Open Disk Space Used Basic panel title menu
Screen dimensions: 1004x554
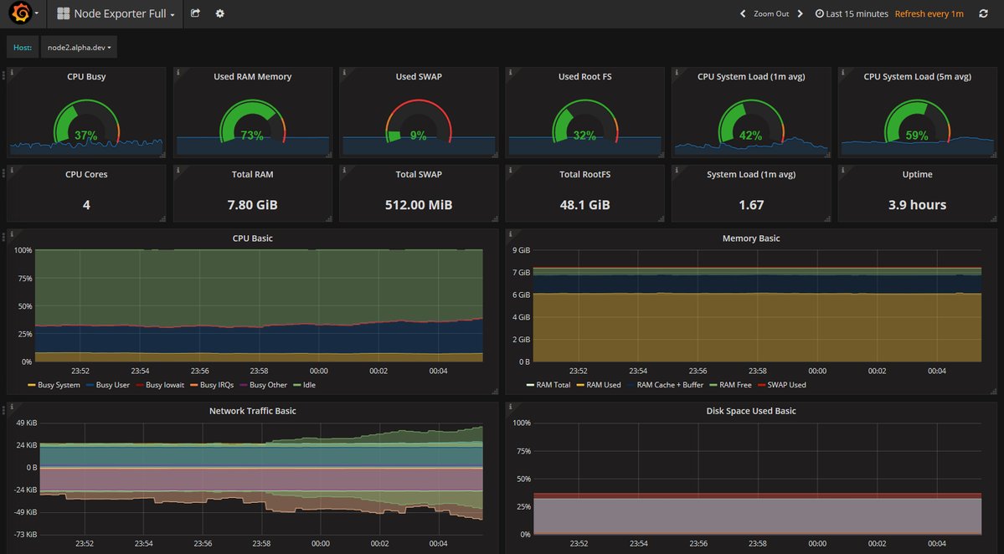tap(751, 412)
